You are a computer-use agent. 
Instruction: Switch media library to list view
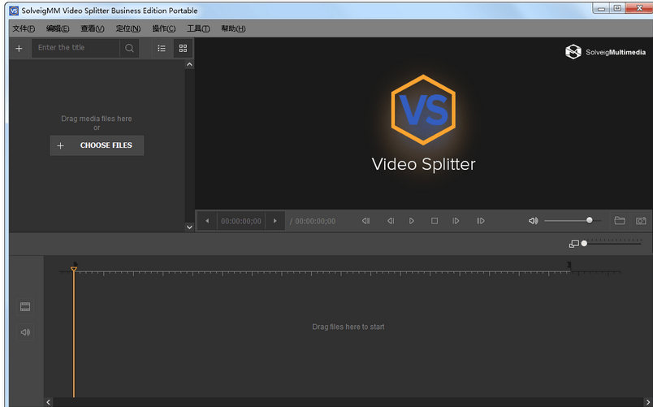point(162,48)
